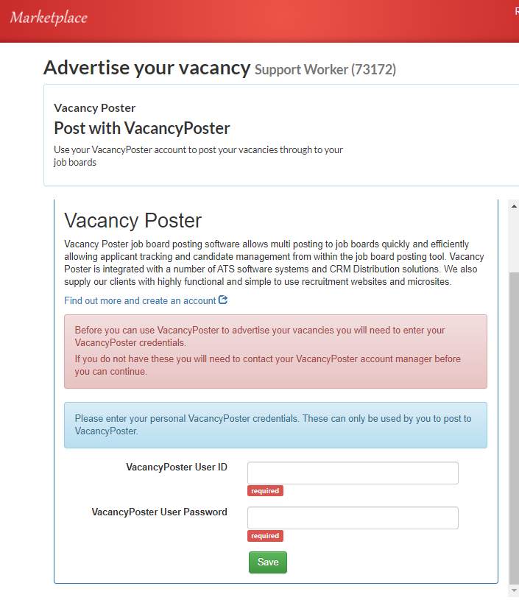Open the Find out more and create an account link

pos(140,301)
